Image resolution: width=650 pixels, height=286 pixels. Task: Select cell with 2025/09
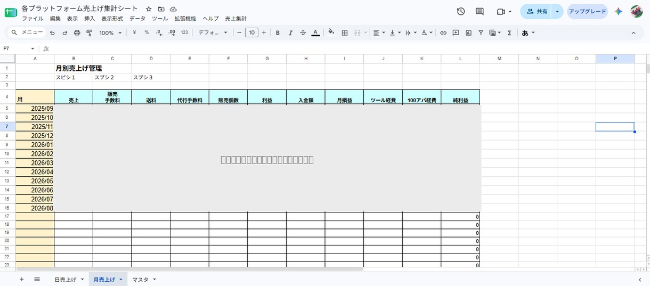tap(35, 109)
